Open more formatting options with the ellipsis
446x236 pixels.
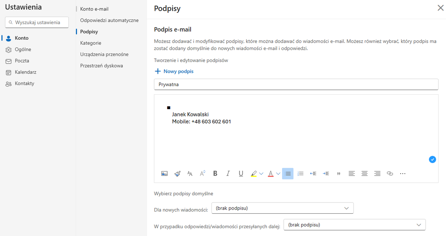(403, 173)
